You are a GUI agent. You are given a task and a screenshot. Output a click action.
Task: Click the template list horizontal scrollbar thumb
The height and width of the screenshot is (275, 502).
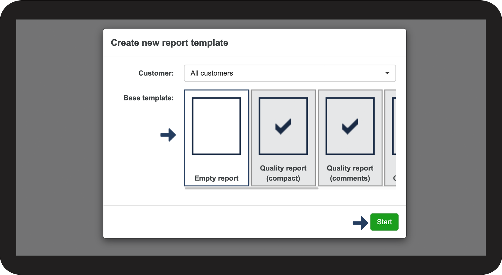click(x=251, y=188)
